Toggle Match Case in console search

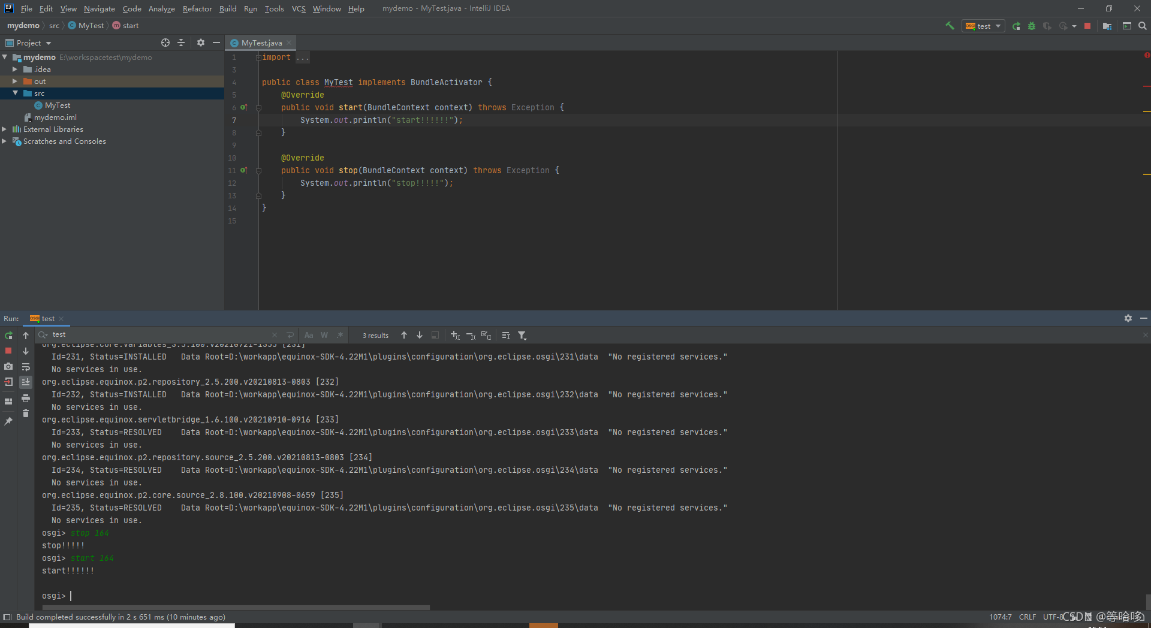pyautogui.click(x=309, y=335)
